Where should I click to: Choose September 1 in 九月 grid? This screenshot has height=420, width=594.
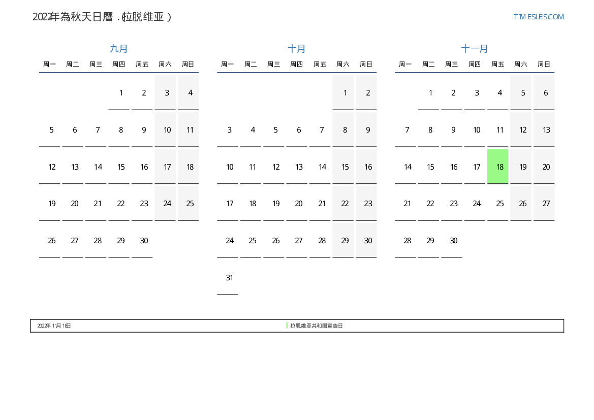[x=121, y=93]
